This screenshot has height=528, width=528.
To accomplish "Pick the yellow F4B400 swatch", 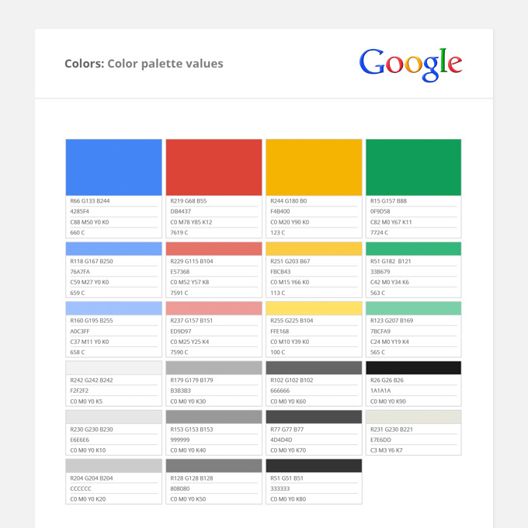I will click(314, 167).
